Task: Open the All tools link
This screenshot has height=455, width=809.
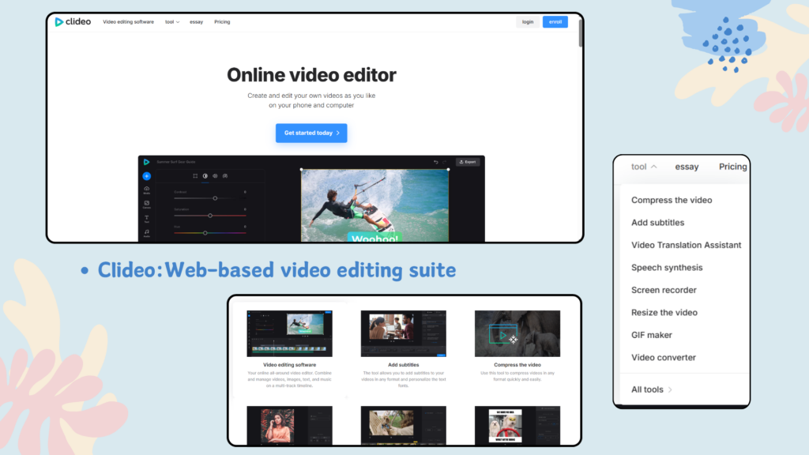Action: click(x=652, y=389)
